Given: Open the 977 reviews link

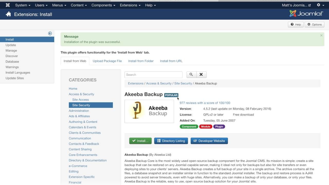Looking at the screenshot, I should point(205,103).
